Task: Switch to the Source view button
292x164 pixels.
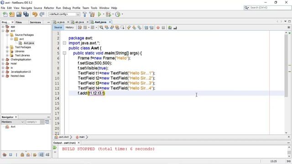Action: (x=58, y=27)
